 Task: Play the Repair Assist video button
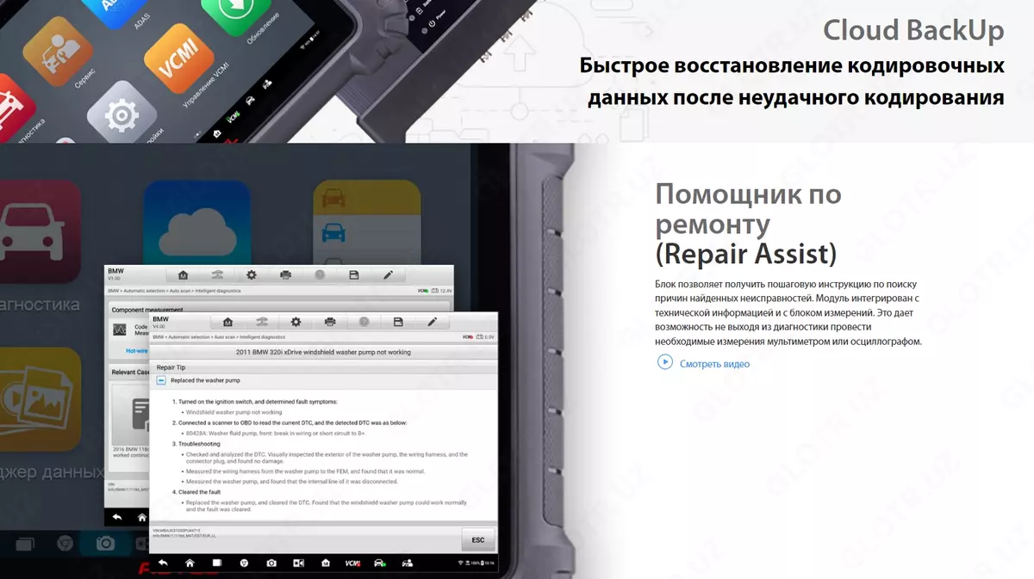pos(664,362)
